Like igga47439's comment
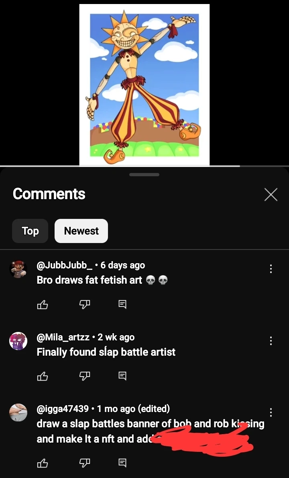This screenshot has height=478, width=289. point(43,463)
